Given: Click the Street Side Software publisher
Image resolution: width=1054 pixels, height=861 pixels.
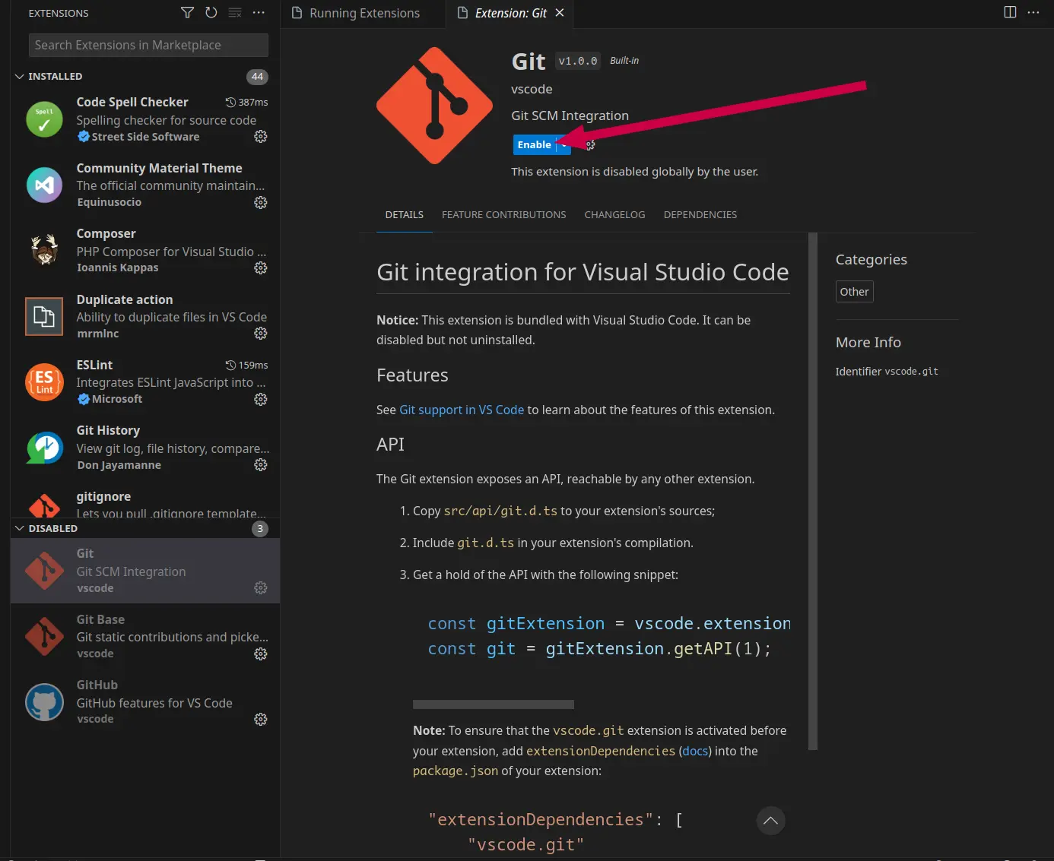Looking at the screenshot, I should 145,137.
